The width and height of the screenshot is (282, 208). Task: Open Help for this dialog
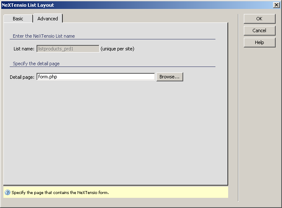point(259,42)
